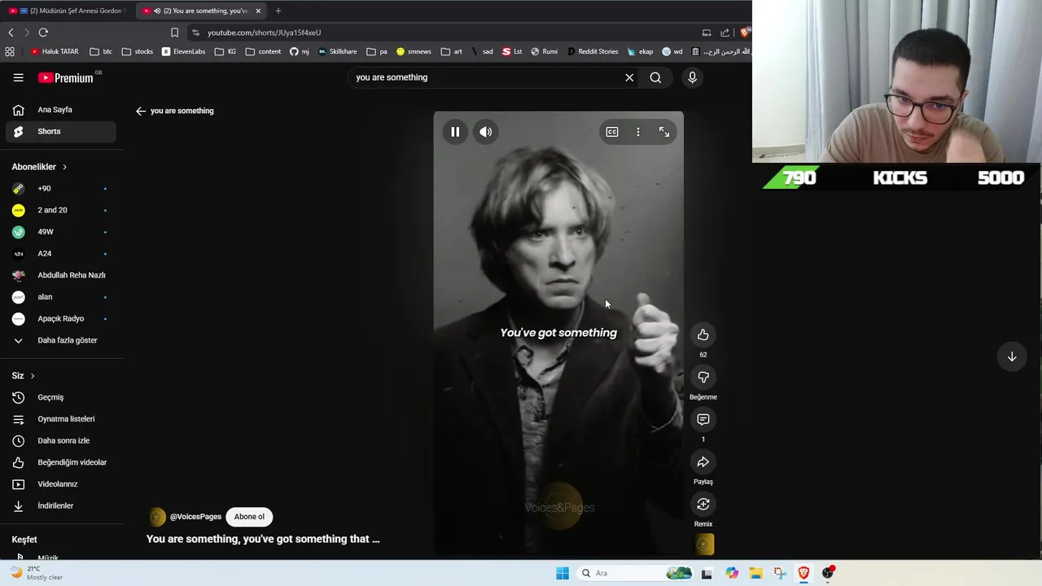Bookmark this page icon in address bar
The height and width of the screenshot is (586, 1042).
tap(174, 33)
